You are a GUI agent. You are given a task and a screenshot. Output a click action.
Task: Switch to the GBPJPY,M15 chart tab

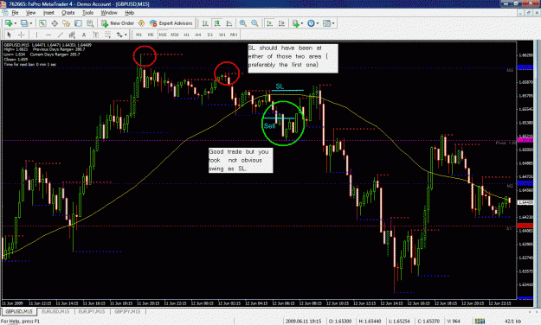tap(127, 311)
